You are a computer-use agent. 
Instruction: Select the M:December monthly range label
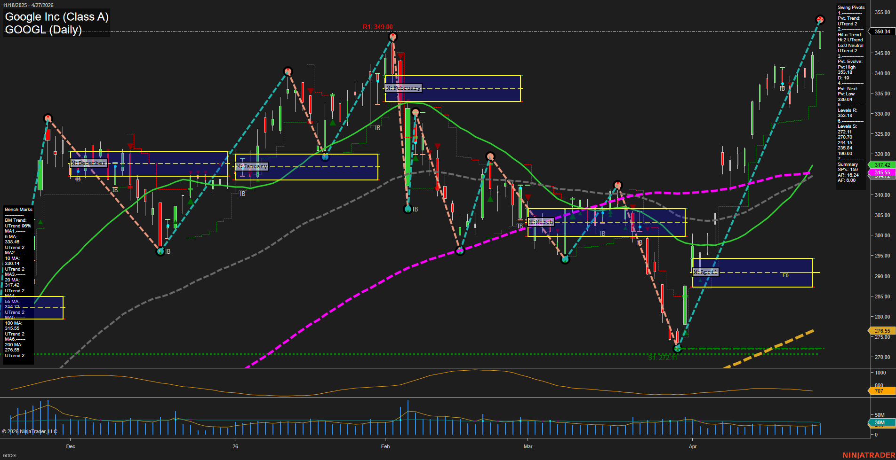point(88,163)
